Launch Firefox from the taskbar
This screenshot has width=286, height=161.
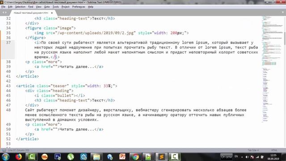tap(18, 157)
